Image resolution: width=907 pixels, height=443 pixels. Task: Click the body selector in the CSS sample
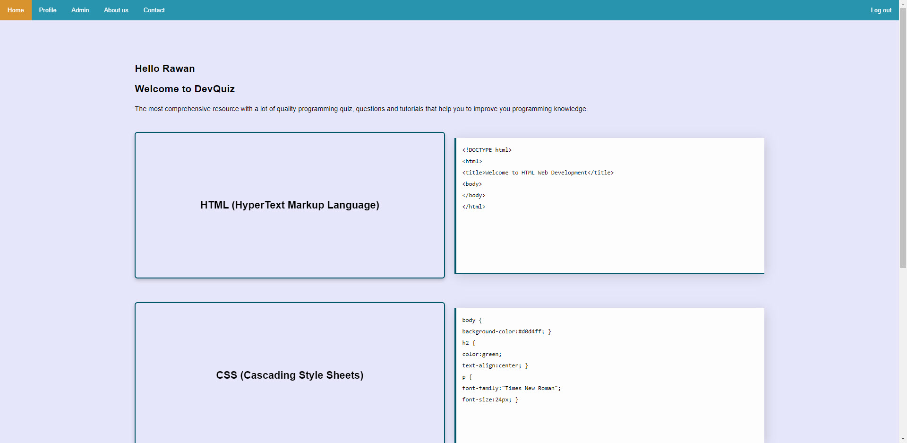point(472,320)
